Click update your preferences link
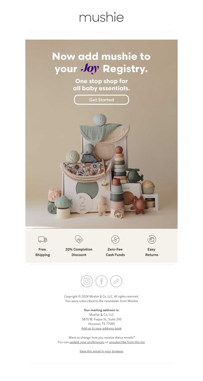This screenshot has width=203, height=381. (x=87, y=342)
